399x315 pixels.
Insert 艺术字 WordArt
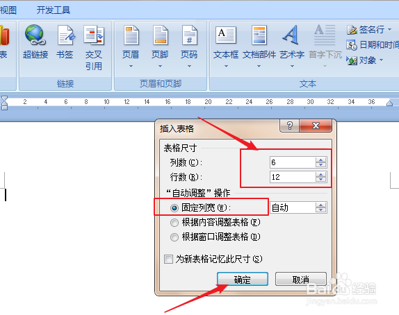pyautogui.click(x=292, y=46)
